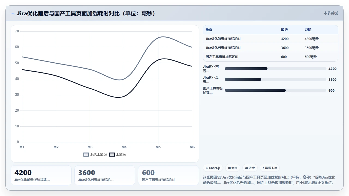This screenshot has height=196, width=349.
Task: Open the 600 国产工具 data card
Action: [x=169, y=175]
